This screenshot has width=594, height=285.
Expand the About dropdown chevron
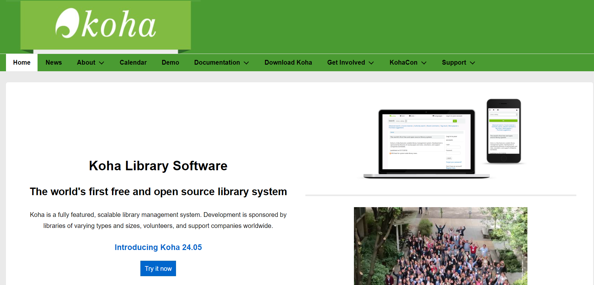click(x=102, y=63)
